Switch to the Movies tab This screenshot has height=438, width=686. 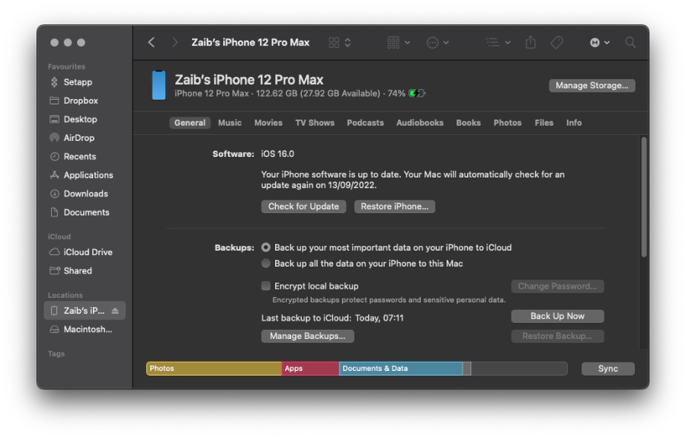tap(268, 123)
